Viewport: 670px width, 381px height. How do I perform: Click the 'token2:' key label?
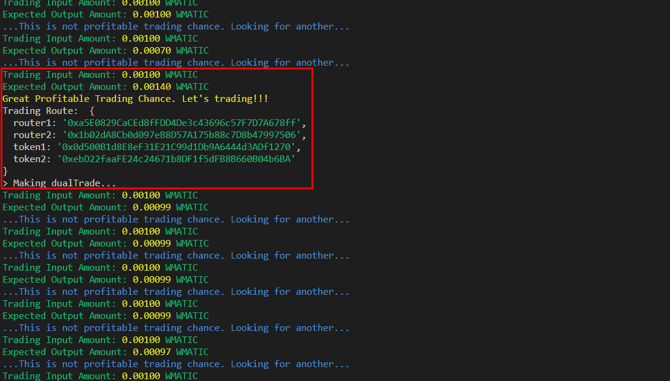[x=32, y=159]
